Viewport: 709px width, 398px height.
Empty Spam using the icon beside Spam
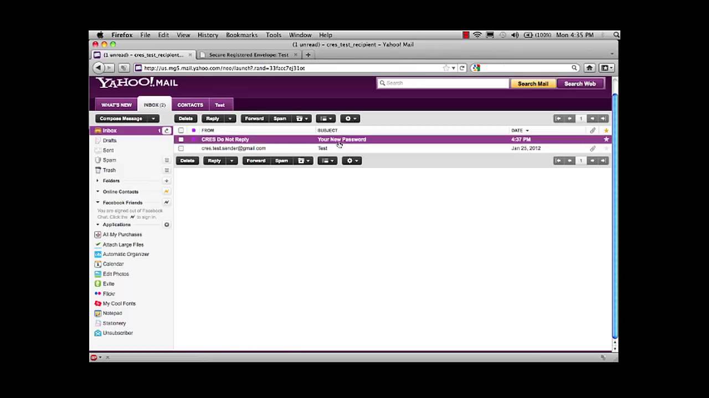pyautogui.click(x=167, y=160)
